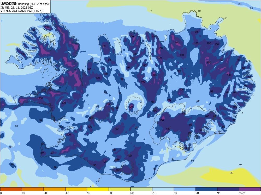This screenshot has width=261, height=195.
Task: Click the legend scale label 30
Action: [67, 193]
